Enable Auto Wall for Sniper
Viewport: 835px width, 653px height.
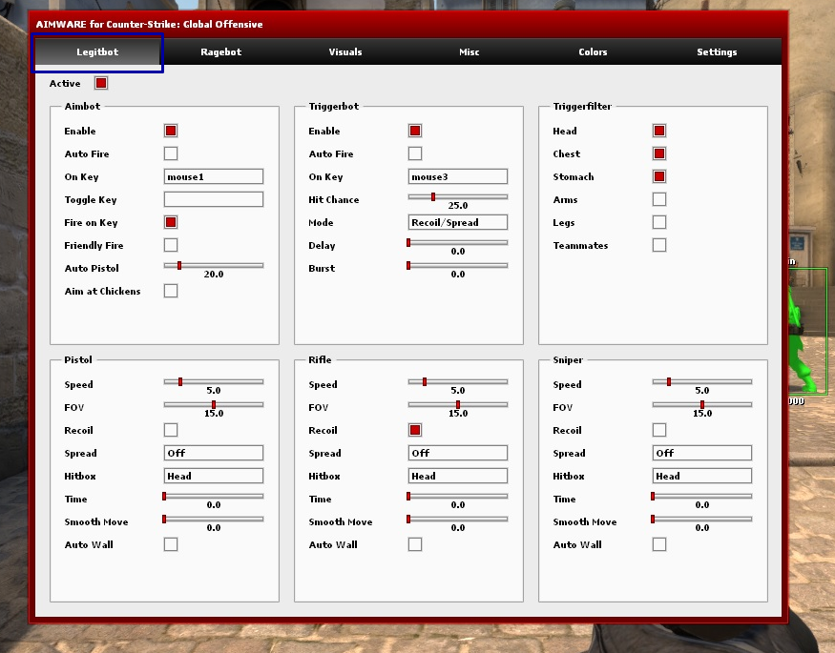pyautogui.click(x=659, y=544)
